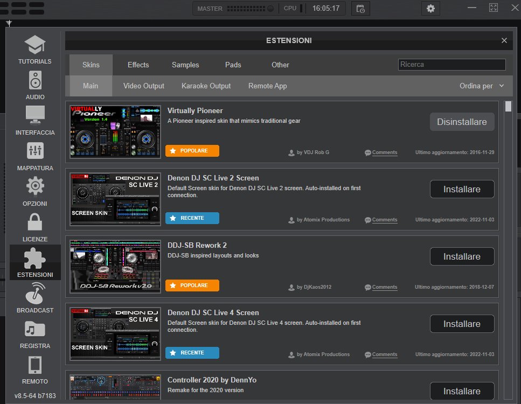
Task: Open the Registra recording section
Action: point(35,334)
